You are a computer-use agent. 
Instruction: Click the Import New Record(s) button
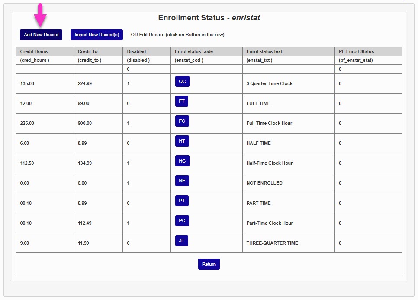(96, 35)
